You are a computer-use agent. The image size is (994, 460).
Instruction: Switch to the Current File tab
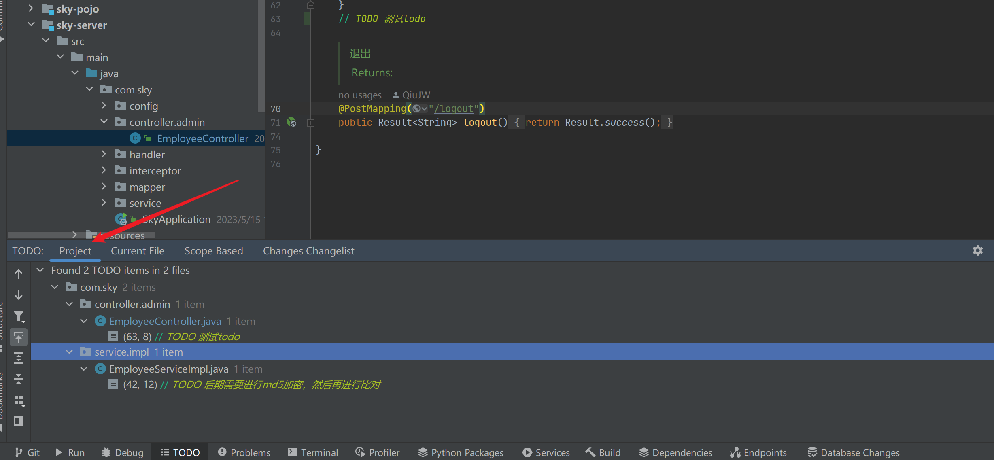138,251
